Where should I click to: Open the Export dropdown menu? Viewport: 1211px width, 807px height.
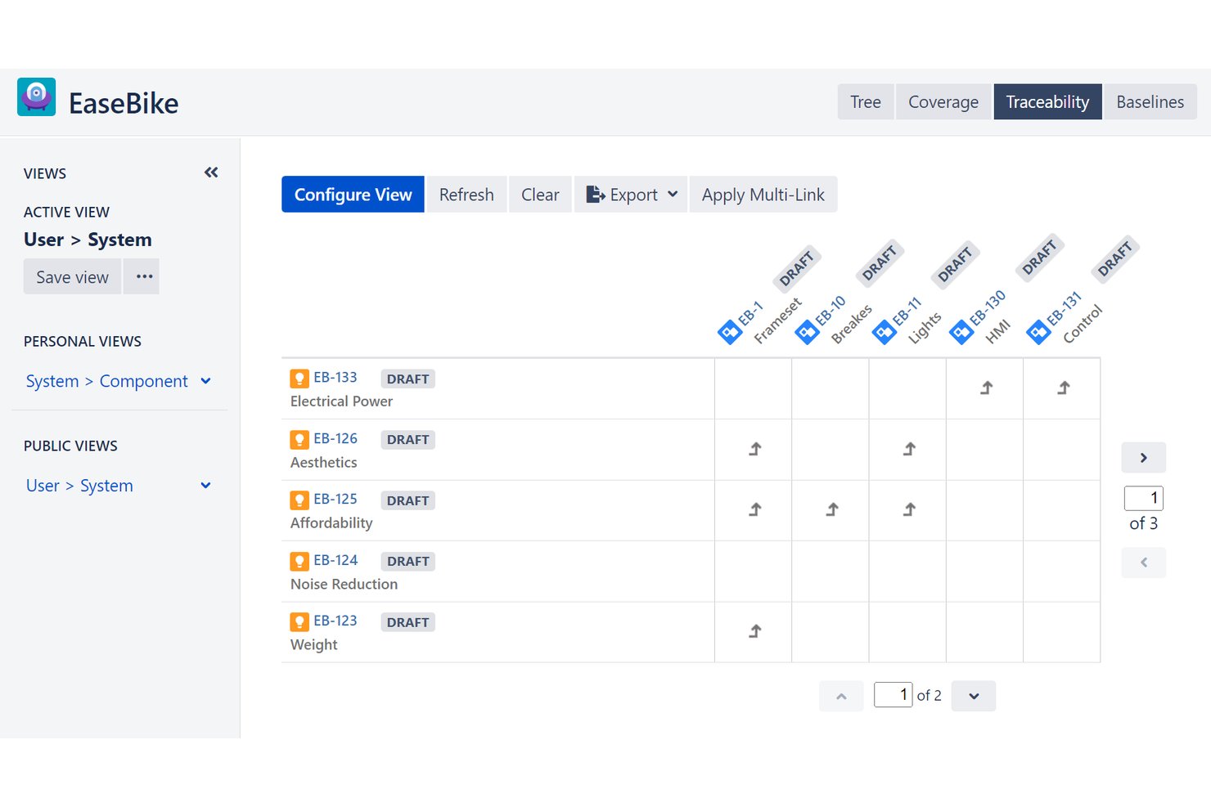click(x=631, y=195)
